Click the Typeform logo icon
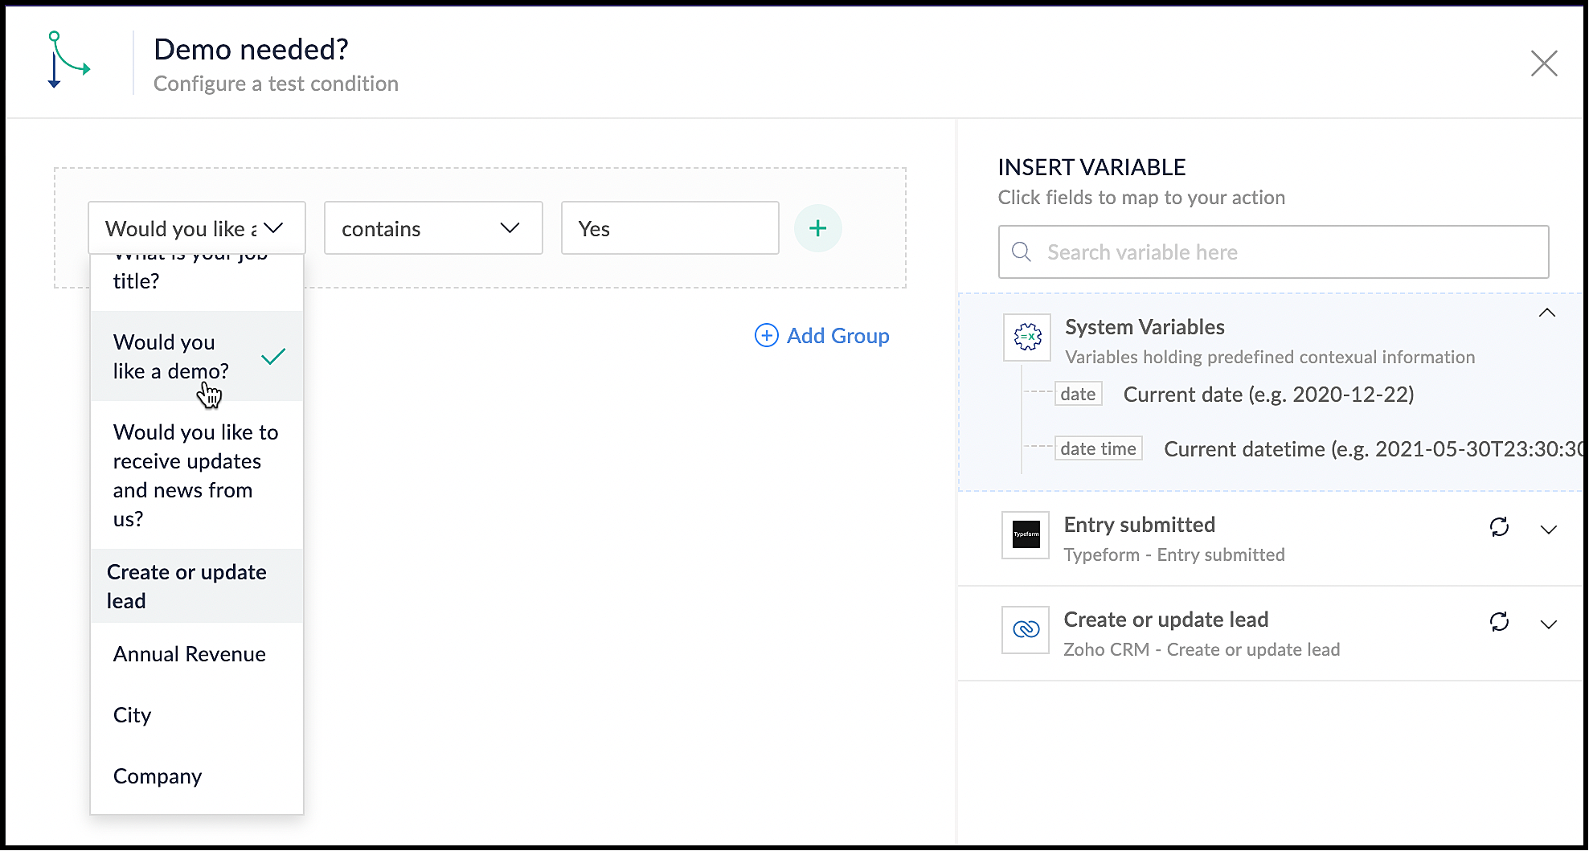1593x855 pixels. coord(1026,535)
